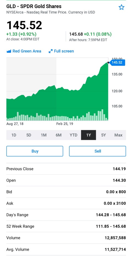Click the Red Green Area chart icon
Viewport: 132px width, 256px height.
pyautogui.click(x=9, y=51)
